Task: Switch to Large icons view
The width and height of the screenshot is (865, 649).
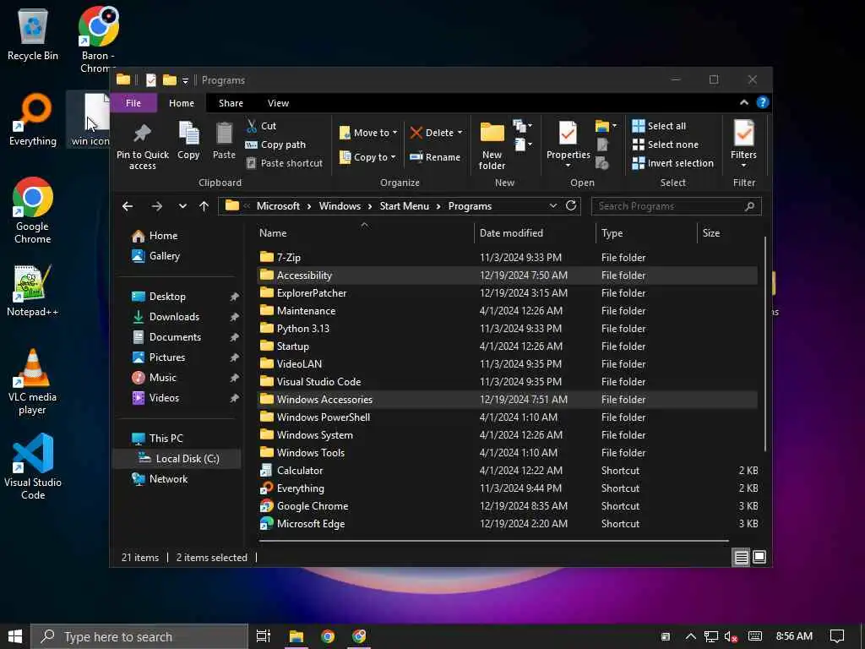Action: pos(759,558)
